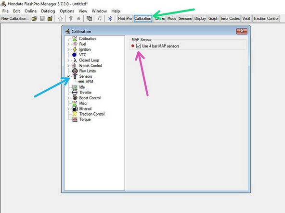Image resolution: width=285 pixels, height=213 pixels.
Task: Expand the Knock Control tree node
Action: coord(68,66)
